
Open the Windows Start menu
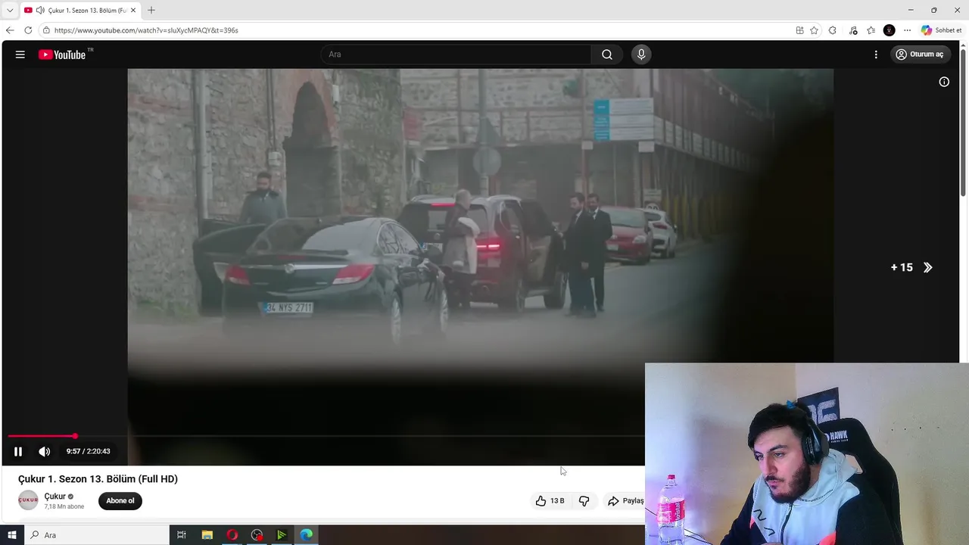pyautogui.click(x=11, y=535)
